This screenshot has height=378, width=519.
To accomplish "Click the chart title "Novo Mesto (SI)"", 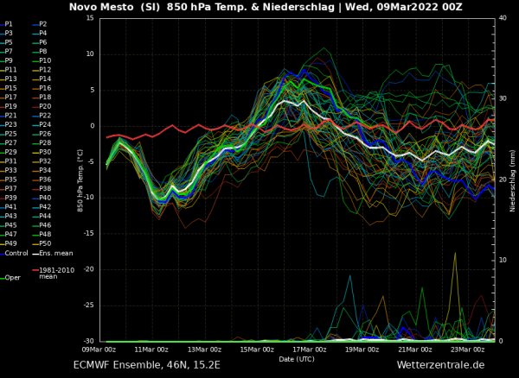I will click(x=114, y=7).
